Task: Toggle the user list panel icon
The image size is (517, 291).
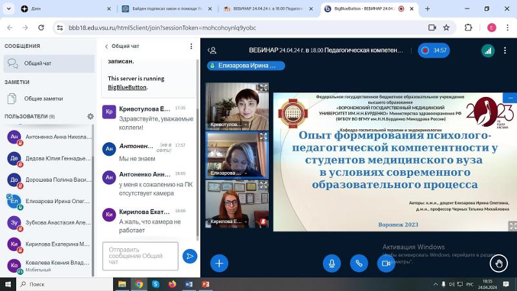Action: tap(211, 50)
